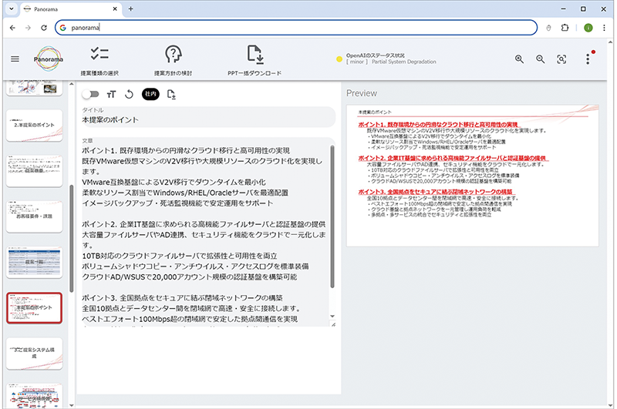Click the 提案種類の選択 checklist icon
Screen dimensions: 617x409
pyautogui.click(x=99, y=55)
